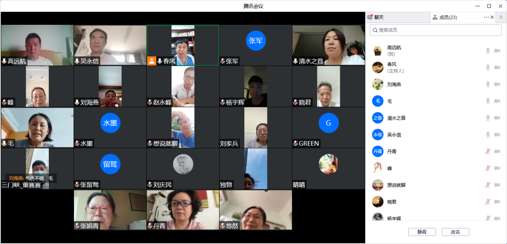
Task: Click the 搜索成员 search field
Action: click(435, 30)
